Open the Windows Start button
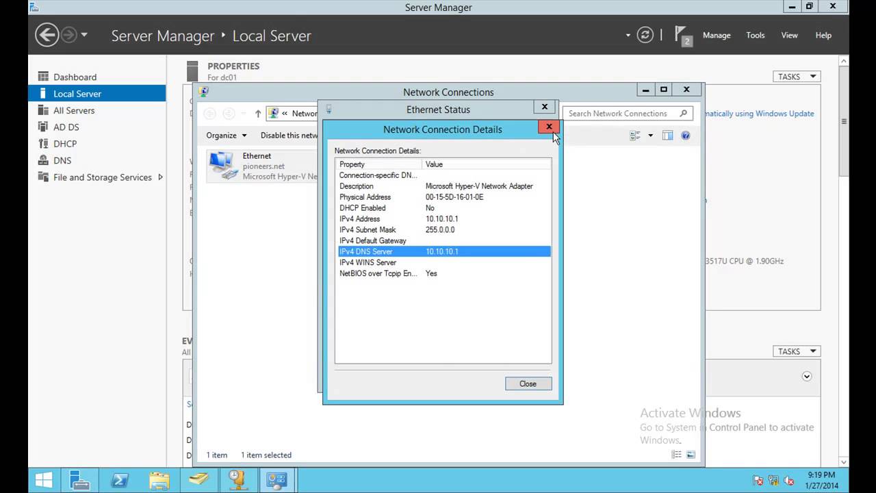The width and height of the screenshot is (876, 493). 45,479
